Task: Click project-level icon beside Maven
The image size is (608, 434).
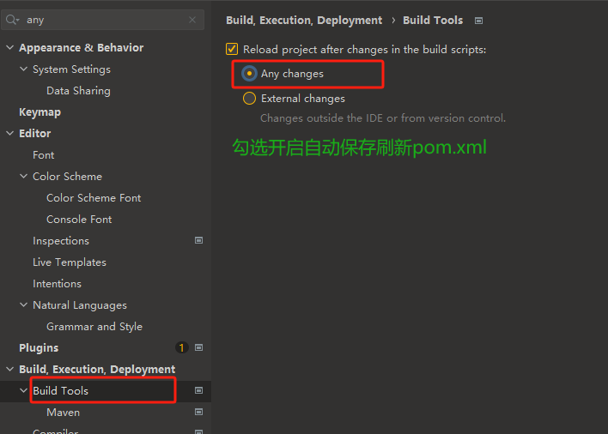Action: [199, 412]
